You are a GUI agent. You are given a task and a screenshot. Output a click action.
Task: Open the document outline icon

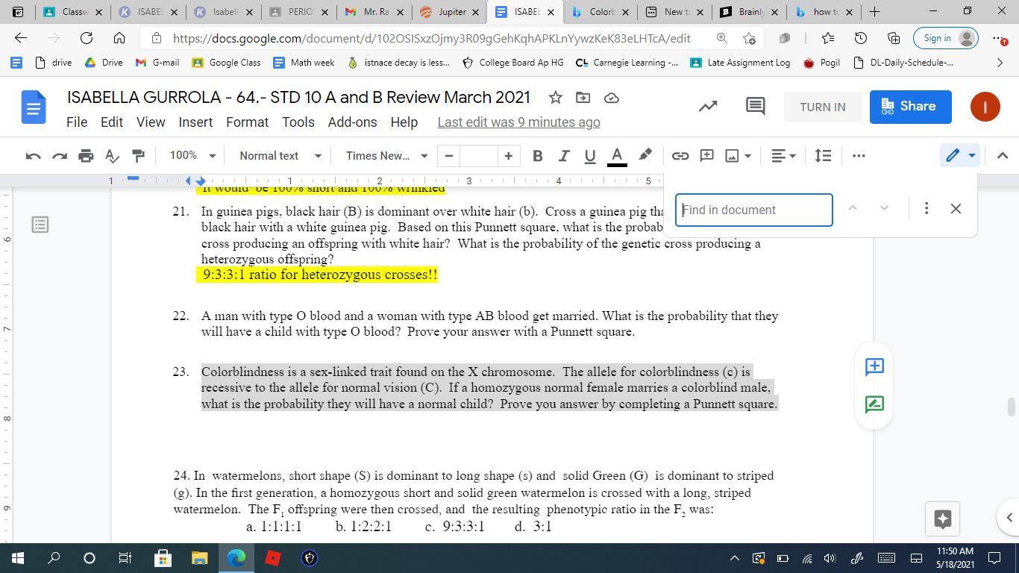(x=40, y=224)
